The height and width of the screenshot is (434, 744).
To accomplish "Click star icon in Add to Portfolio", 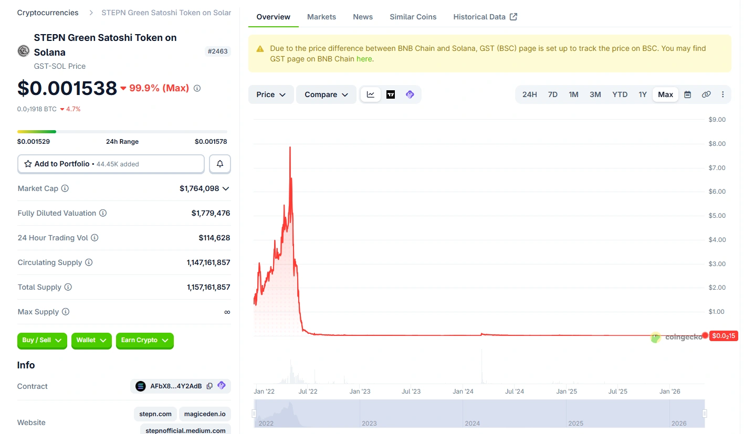I will pyautogui.click(x=28, y=164).
